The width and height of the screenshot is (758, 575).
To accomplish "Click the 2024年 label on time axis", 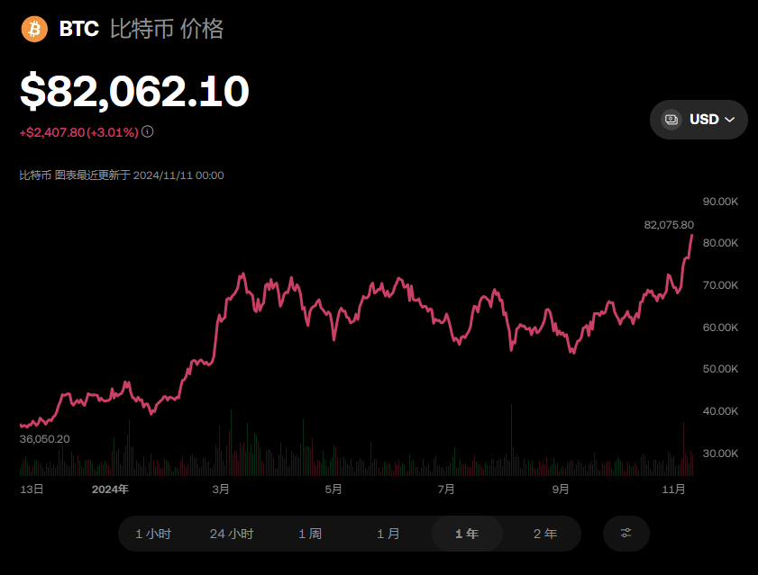I will (x=111, y=490).
